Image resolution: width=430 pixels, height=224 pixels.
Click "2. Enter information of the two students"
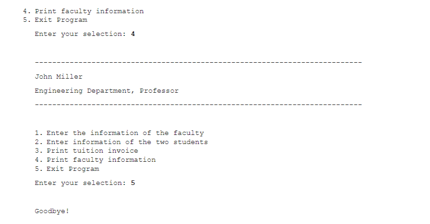pos(121,142)
